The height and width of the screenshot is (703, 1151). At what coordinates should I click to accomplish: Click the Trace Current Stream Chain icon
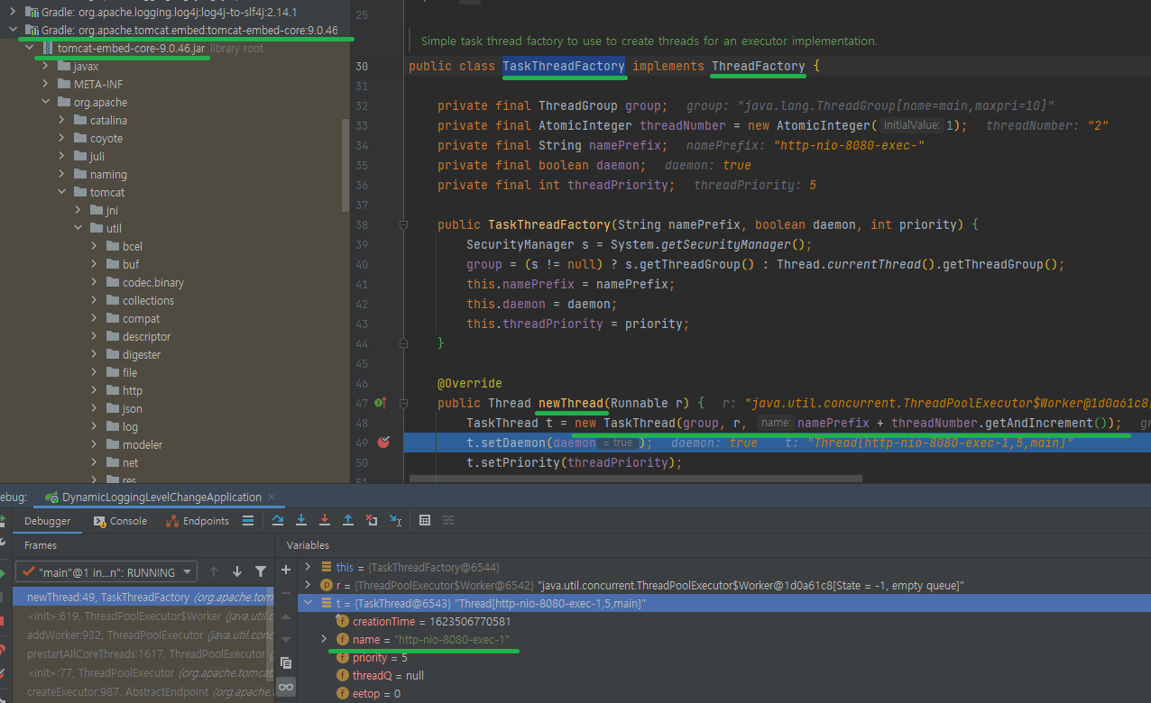click(x=448, y=521)
